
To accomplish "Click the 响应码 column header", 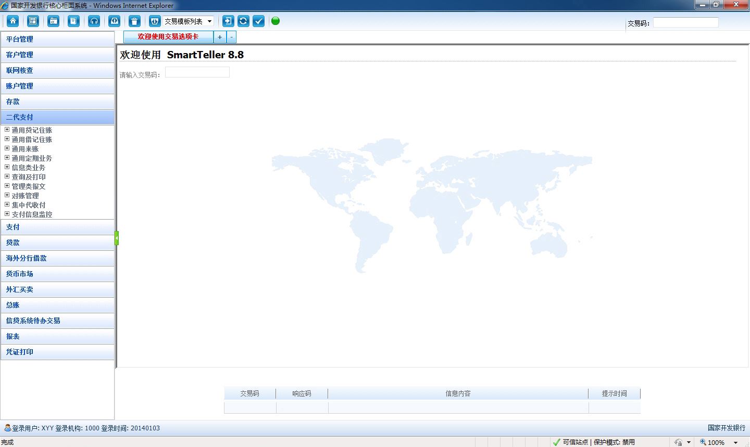I will 302,393.
